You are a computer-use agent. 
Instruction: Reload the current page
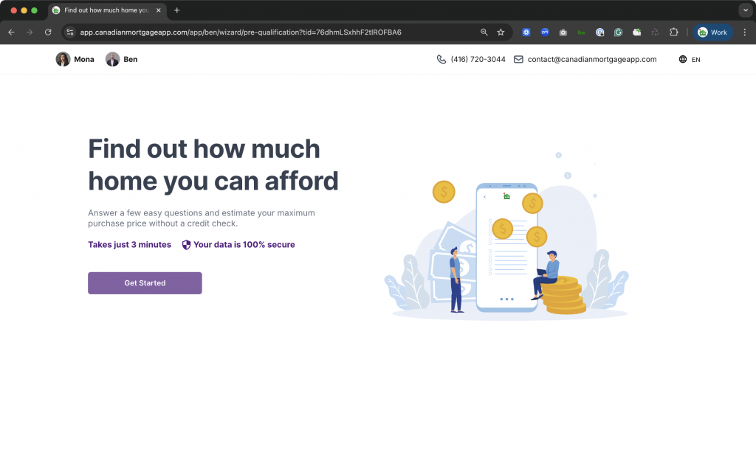pyautogui.click(x=48, y=32)
